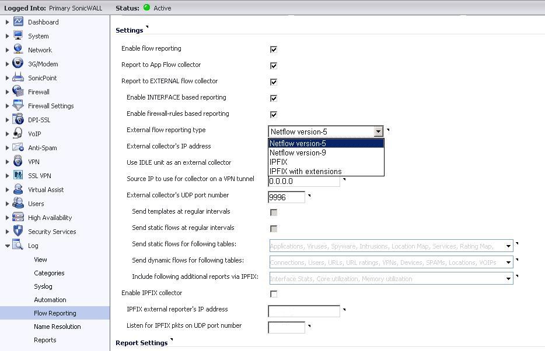Open the Syslog submenu item

(x=43, y=286)
